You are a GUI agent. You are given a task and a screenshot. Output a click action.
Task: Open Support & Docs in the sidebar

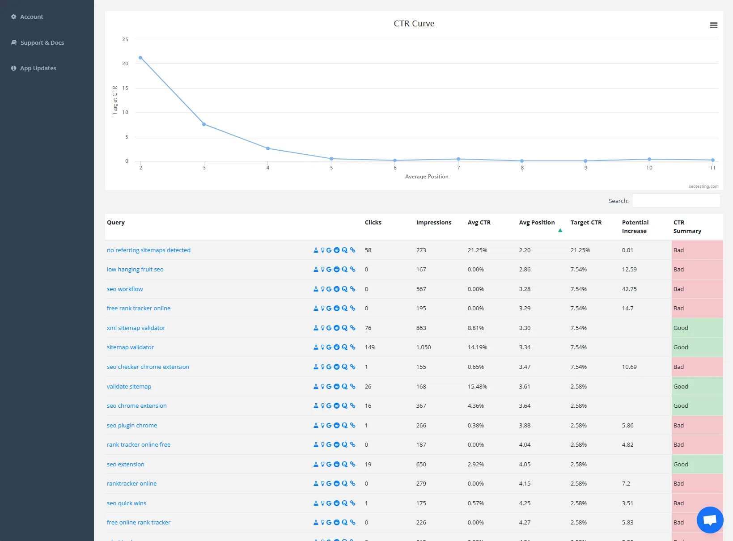[x=42, y=43]
